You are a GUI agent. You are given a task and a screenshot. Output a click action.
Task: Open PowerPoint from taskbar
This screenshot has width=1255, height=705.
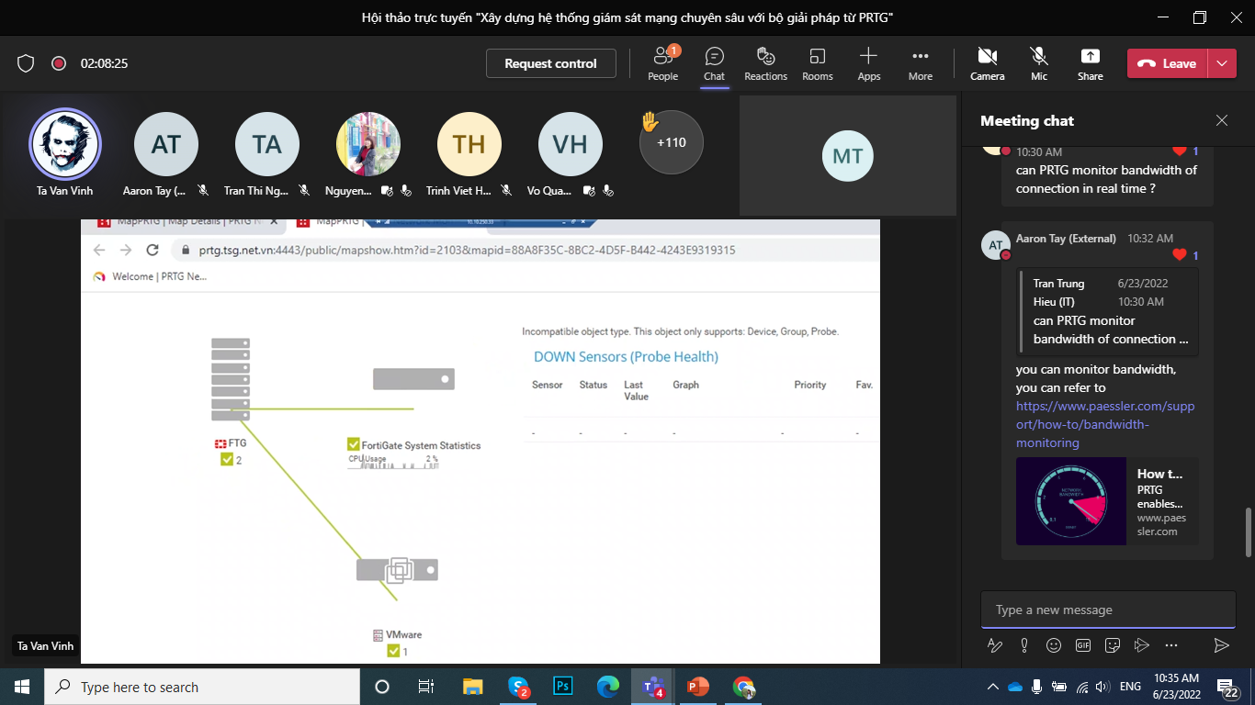point(698,687)
